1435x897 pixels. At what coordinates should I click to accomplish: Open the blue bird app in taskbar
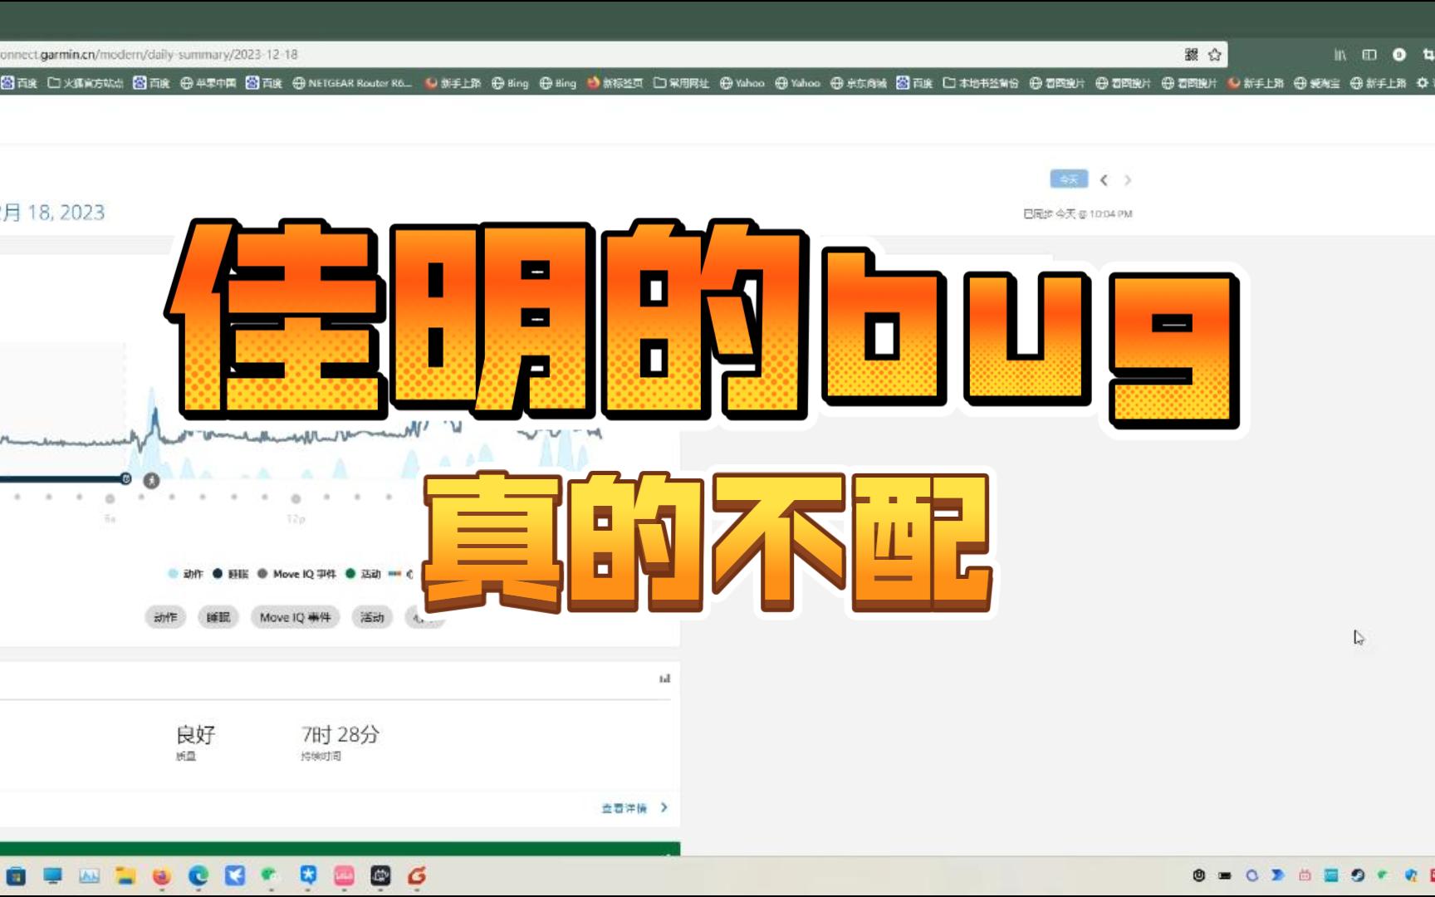(x=235, y=875)
